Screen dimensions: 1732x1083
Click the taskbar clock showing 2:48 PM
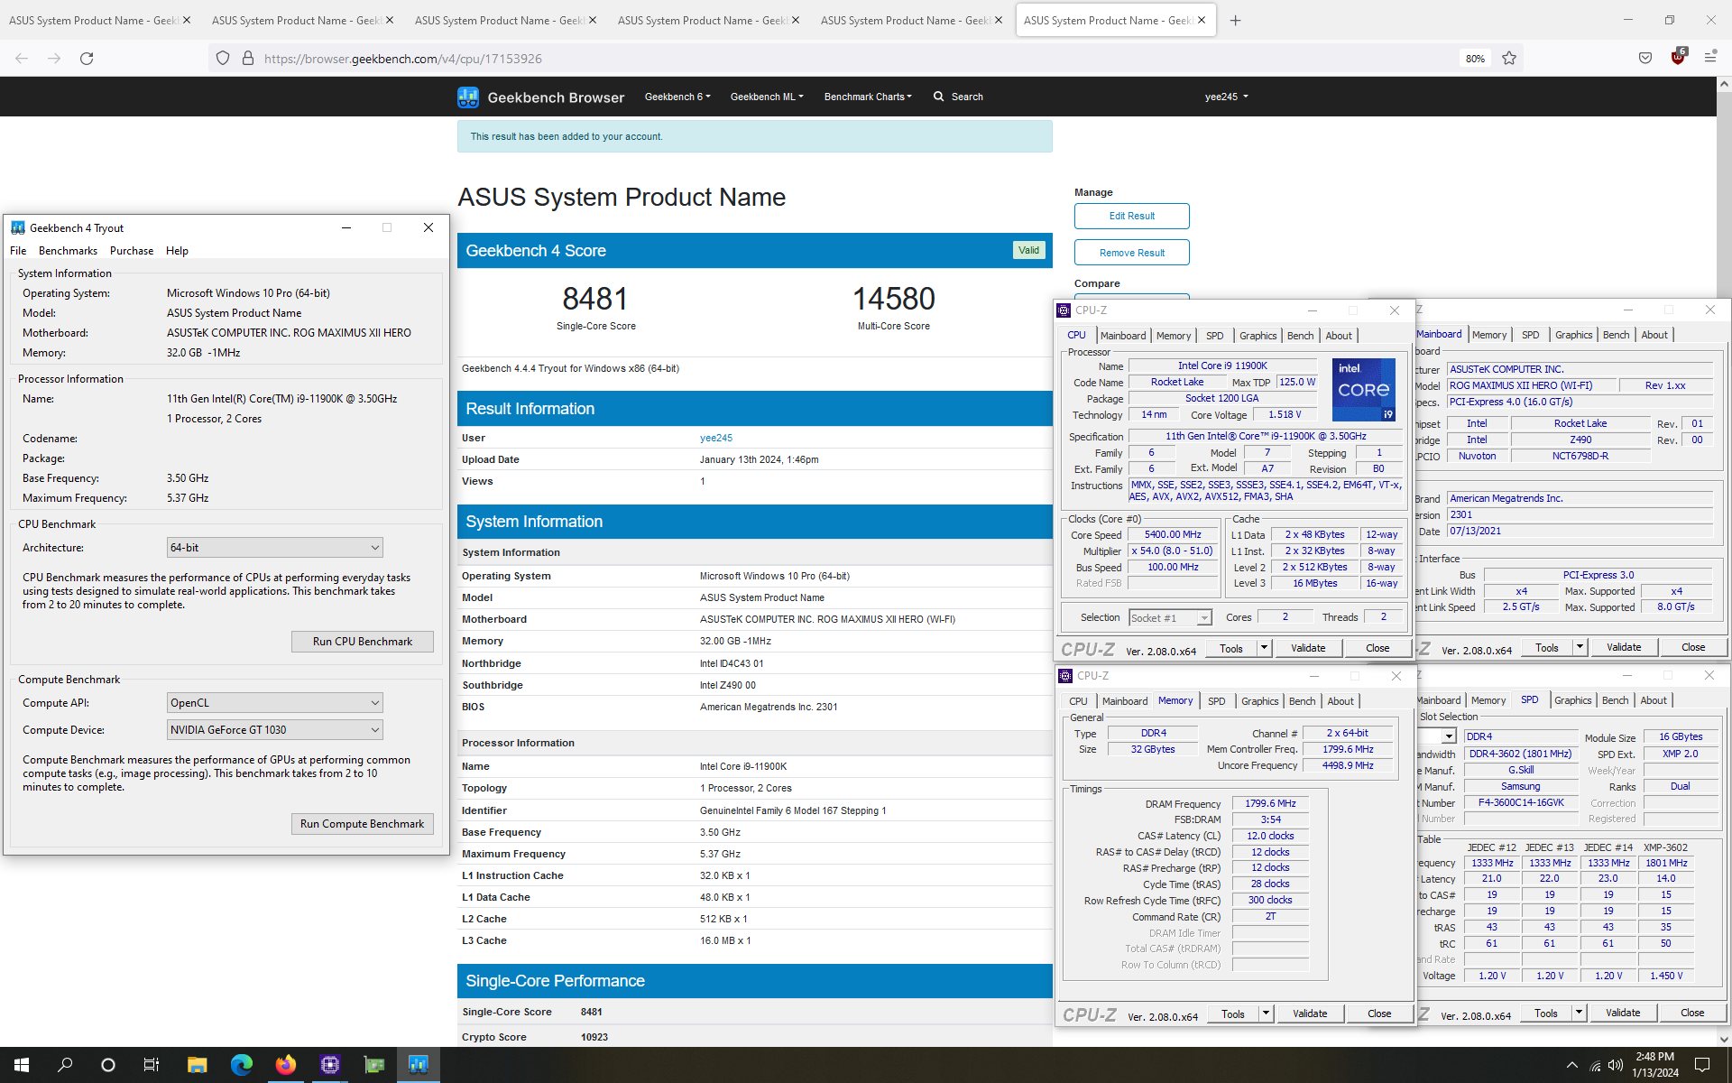click(x=1655, y=1065)
